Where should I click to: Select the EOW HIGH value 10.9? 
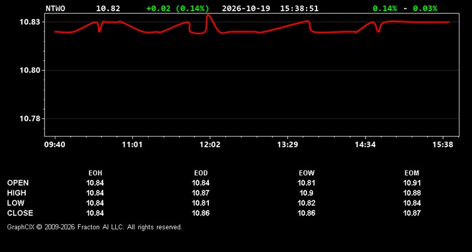(x=306, y=193)
